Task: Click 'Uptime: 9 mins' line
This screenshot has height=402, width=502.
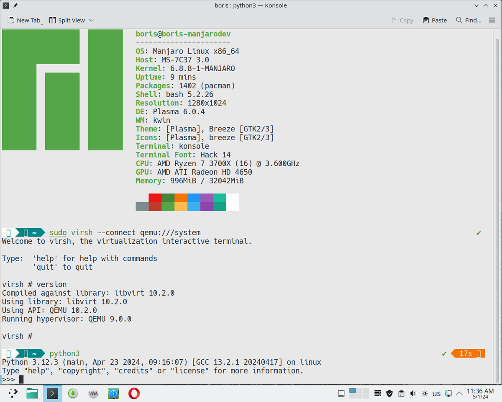Action: click(x=166, y=77)
